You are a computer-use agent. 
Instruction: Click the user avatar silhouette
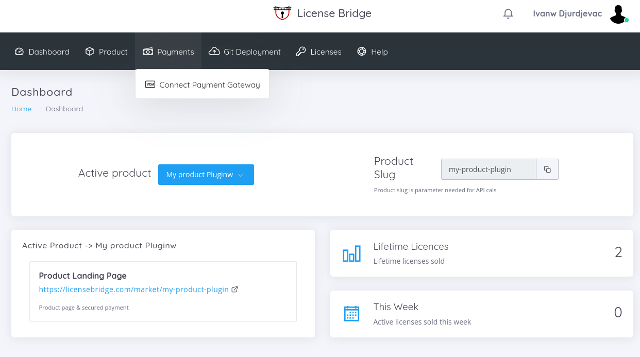(x=618, y=14)
